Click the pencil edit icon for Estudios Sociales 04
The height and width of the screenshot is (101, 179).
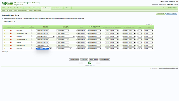(4, 39)
